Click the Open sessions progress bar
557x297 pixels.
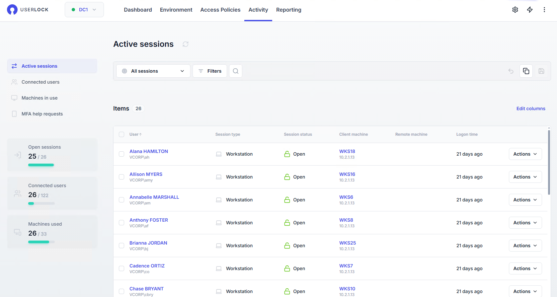41,165
